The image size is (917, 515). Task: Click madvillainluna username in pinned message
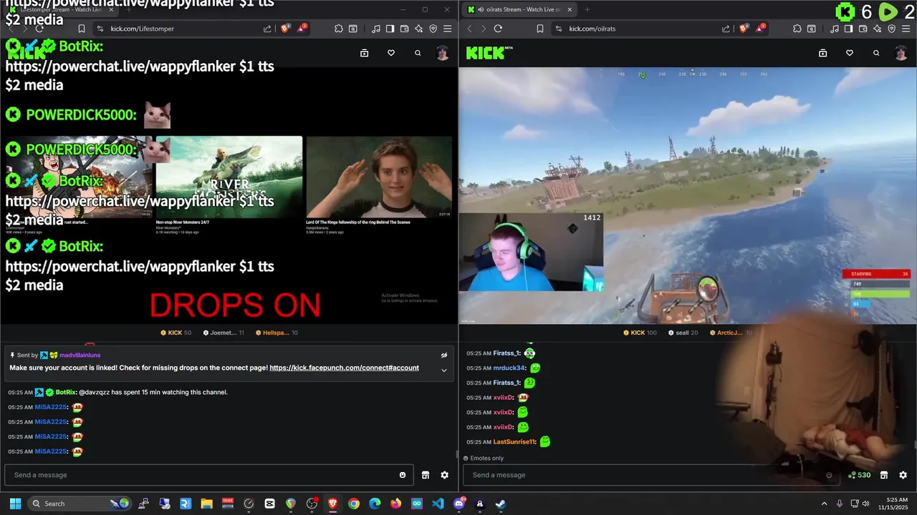(x=80, y=355)
